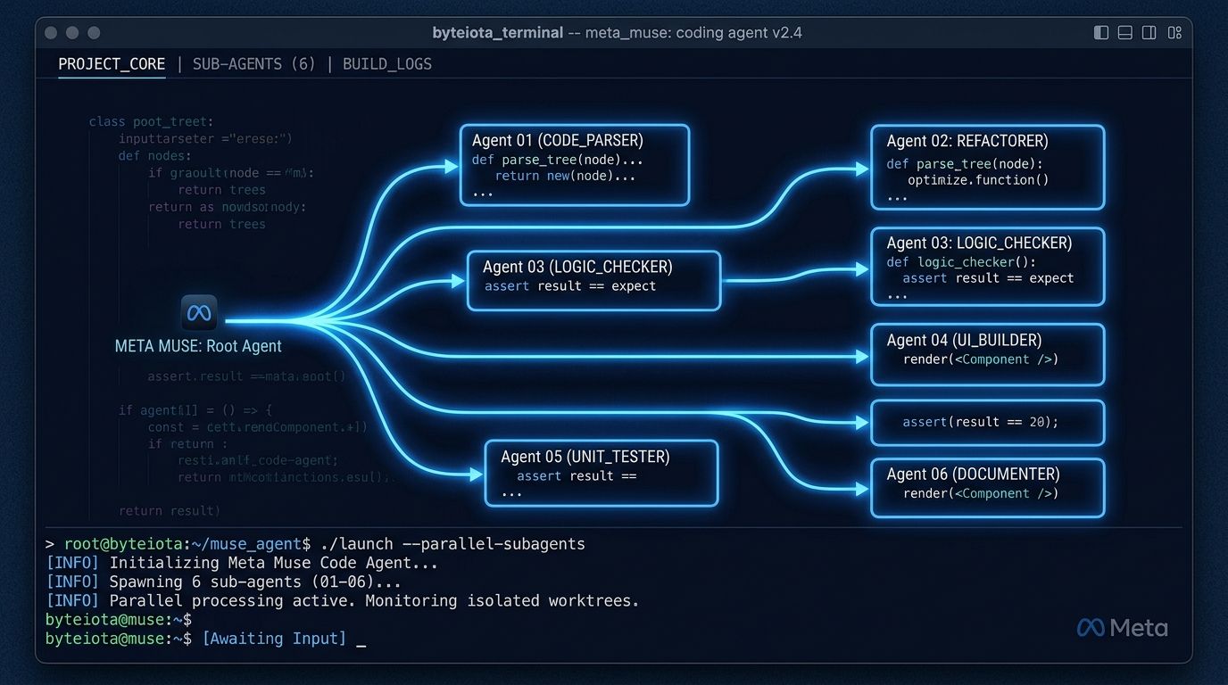
Task: Minimize the window with the middle traffic-light button
Action: (x=72, y=33)
